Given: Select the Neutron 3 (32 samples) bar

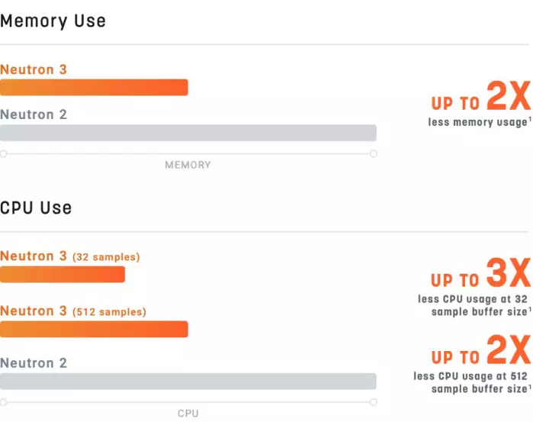Looking at the screenshot, I should 63,274.
